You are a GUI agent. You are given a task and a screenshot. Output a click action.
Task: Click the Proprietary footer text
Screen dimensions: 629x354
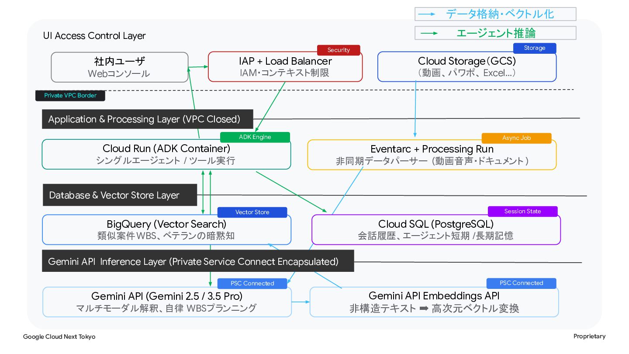tap(590, 336)
